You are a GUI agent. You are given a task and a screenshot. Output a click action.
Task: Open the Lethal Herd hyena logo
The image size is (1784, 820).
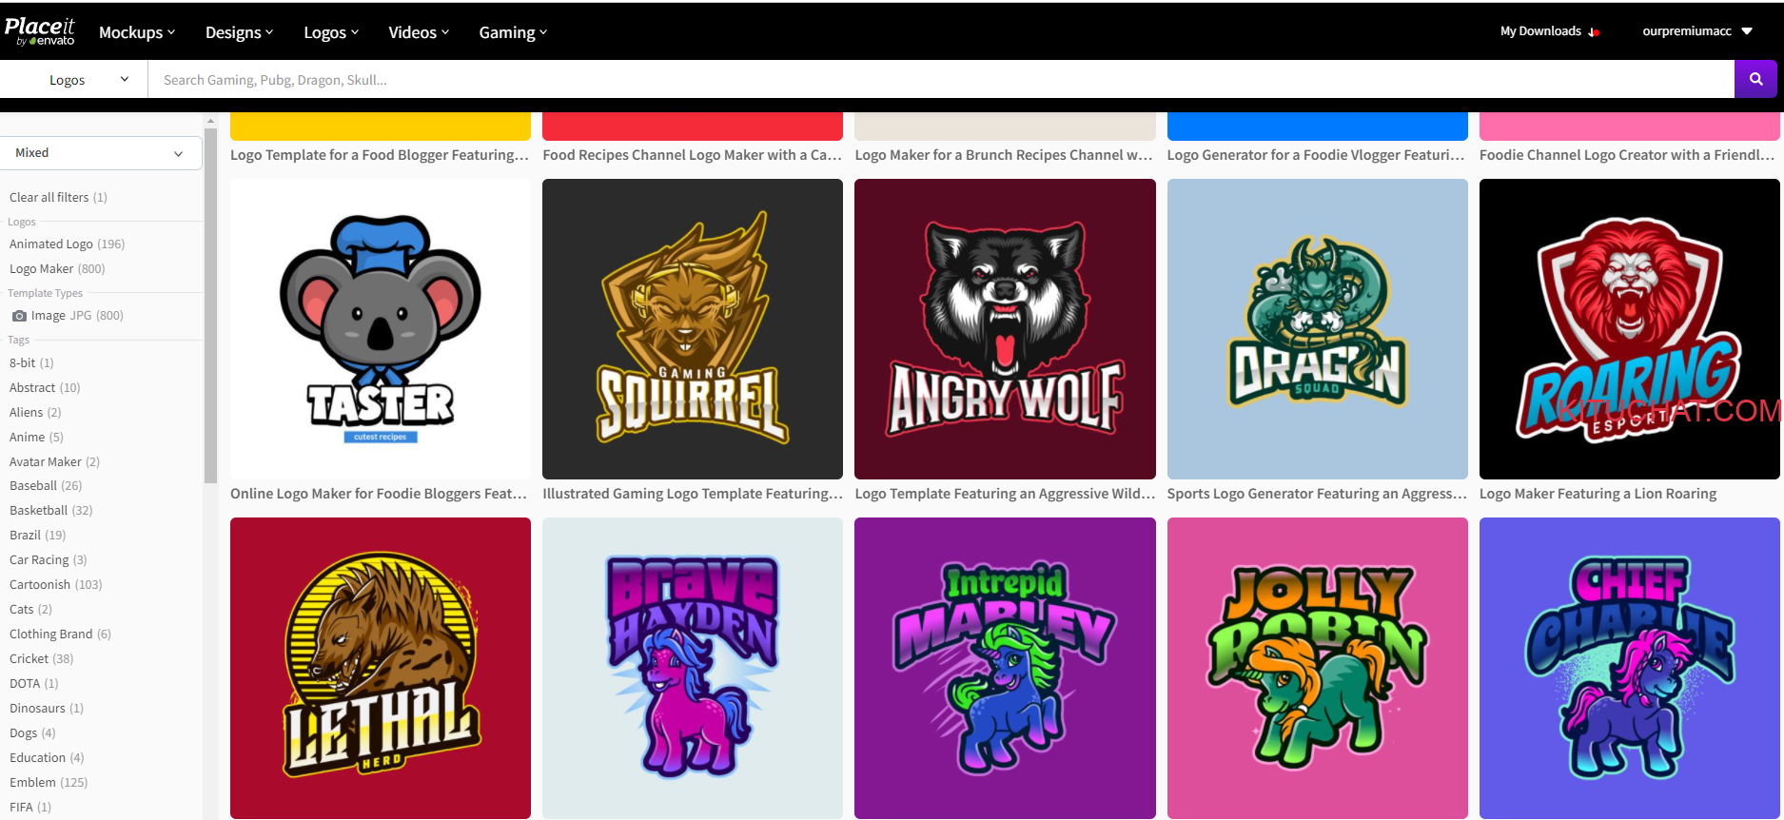381,667
